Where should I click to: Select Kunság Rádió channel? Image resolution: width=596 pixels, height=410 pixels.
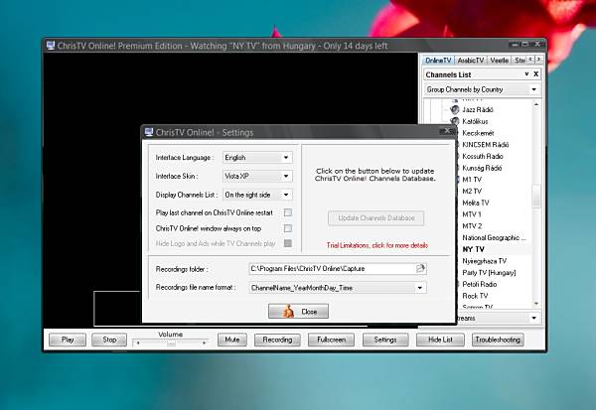[482, 168]
